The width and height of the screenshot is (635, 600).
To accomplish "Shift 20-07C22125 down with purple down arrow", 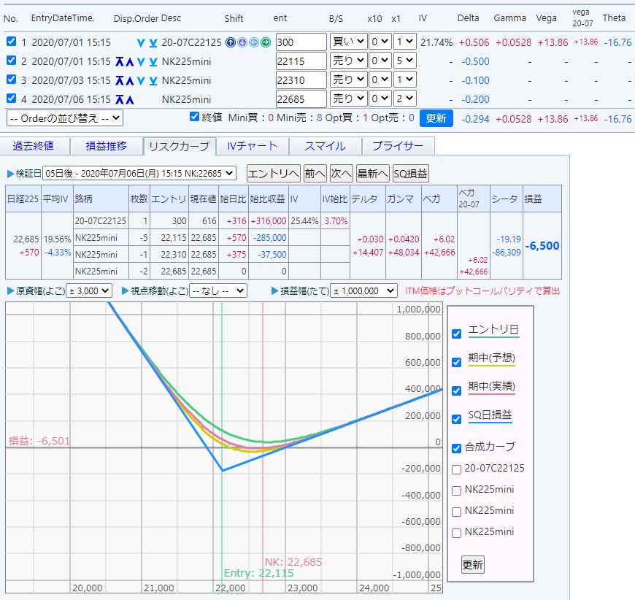I will pyautogui.click(x=242, y=42).
